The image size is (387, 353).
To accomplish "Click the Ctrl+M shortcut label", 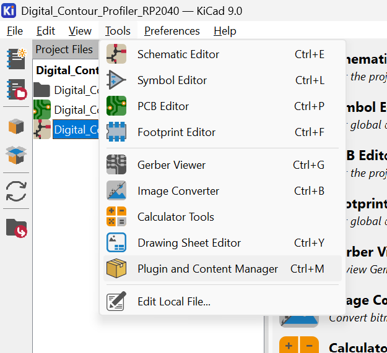I will pos(307,269).
